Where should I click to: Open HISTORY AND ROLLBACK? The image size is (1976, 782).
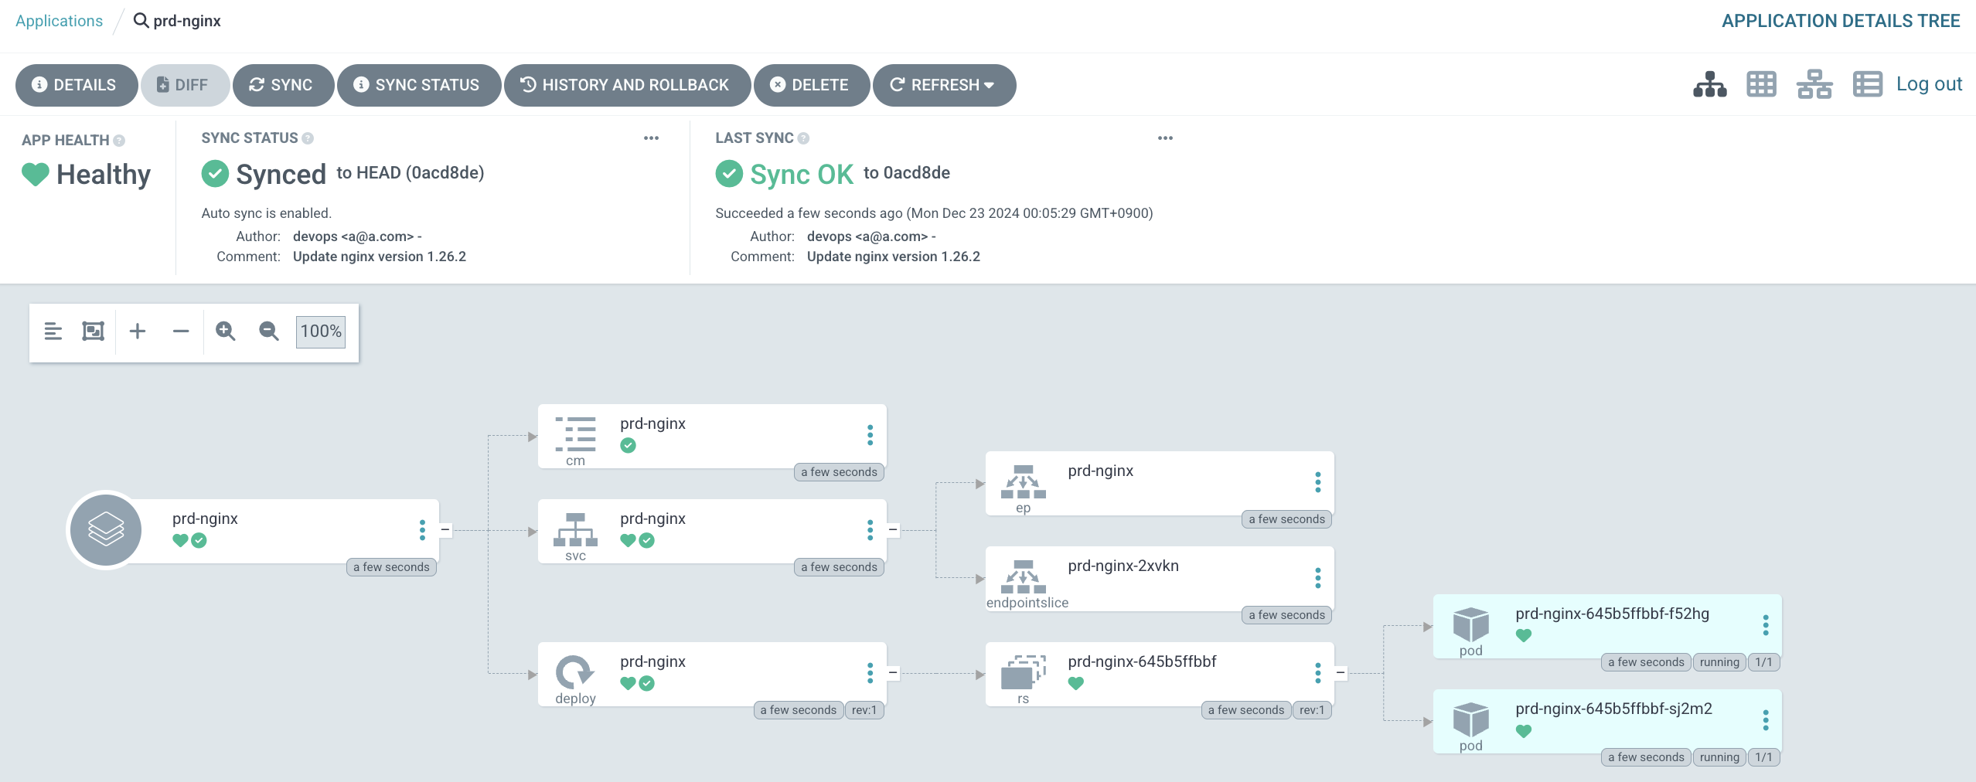(x=626, y=85)
